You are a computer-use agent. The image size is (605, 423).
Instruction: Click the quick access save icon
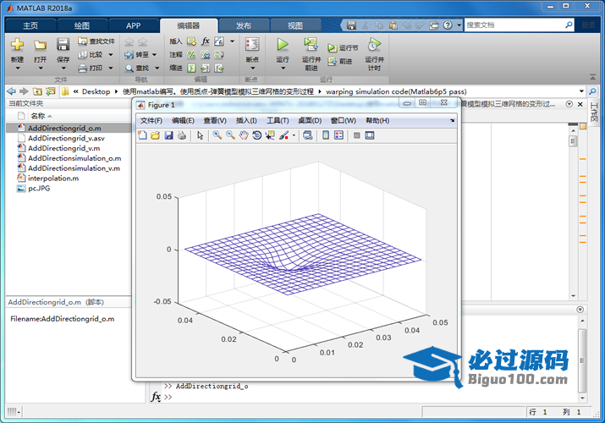(x=351, y=25)
